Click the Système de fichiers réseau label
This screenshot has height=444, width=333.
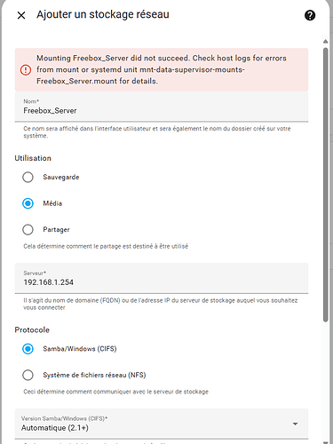coord(94,375)
